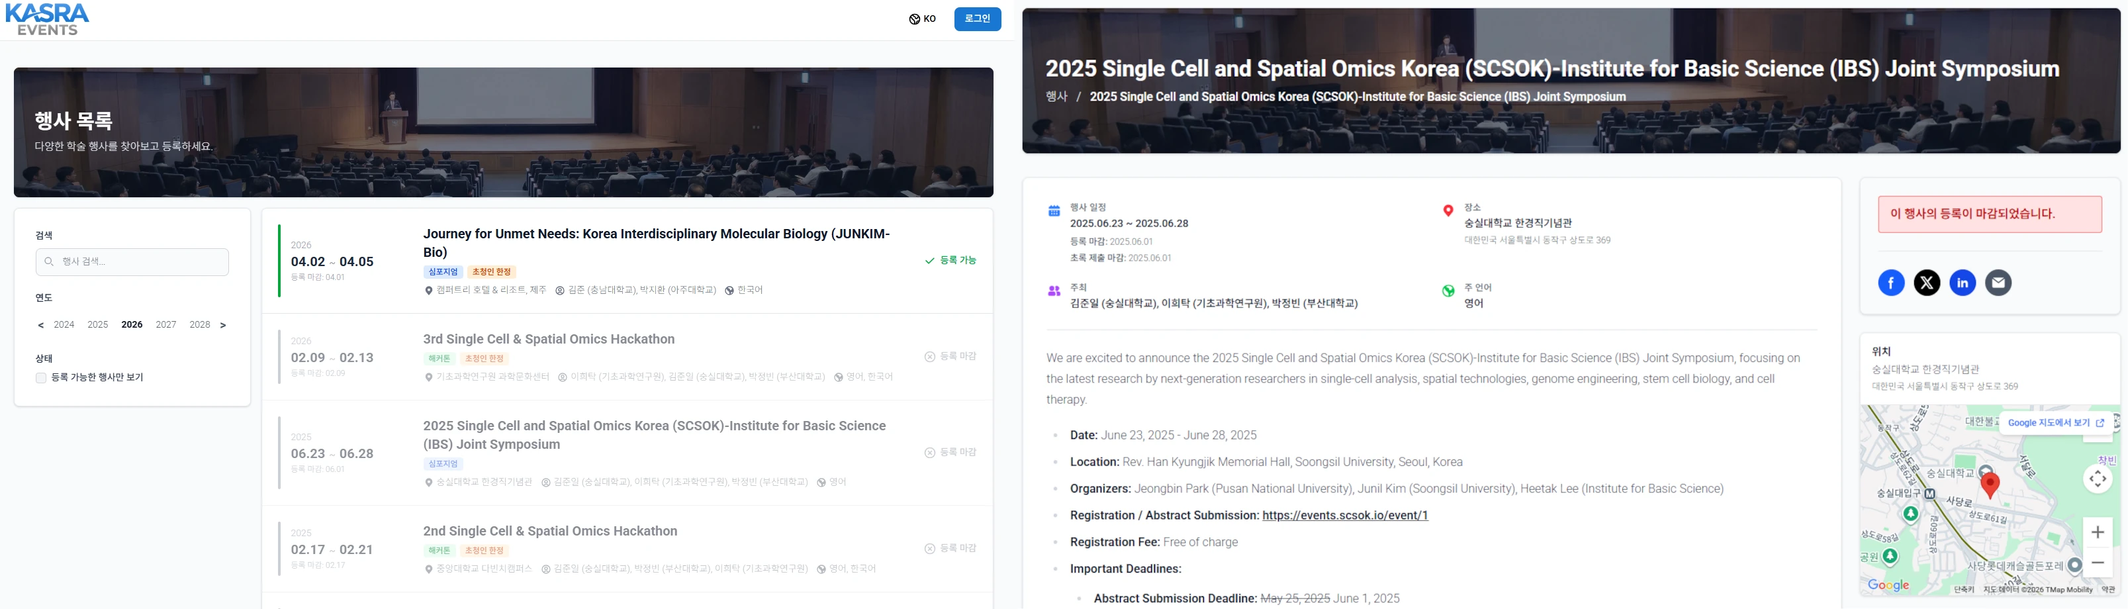Share event via email icon
Viewport: 2128px width, 609px height.
coord(1998,283)
